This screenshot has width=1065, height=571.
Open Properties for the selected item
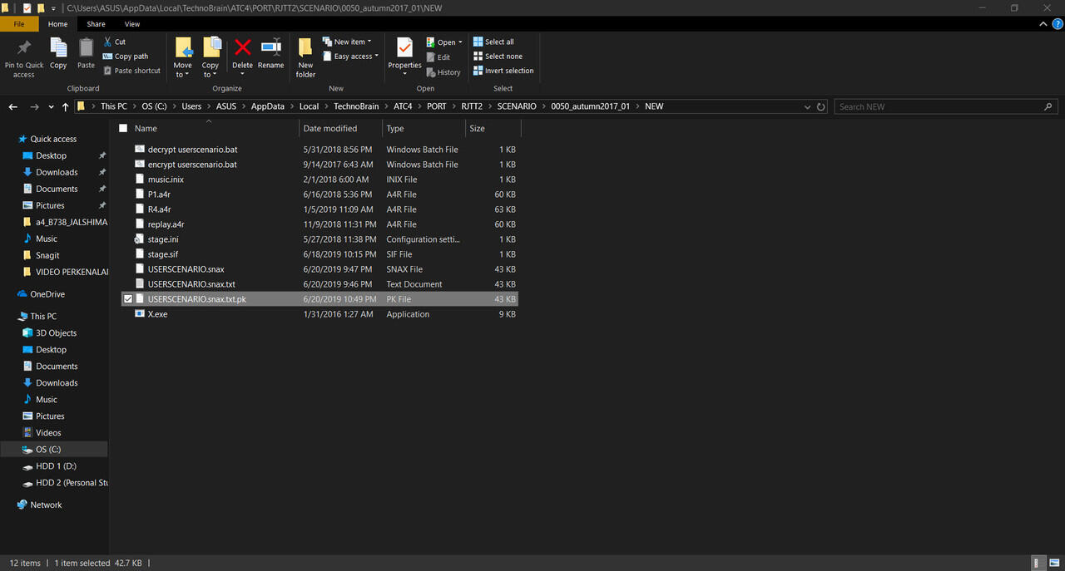(x=404, y=52)
